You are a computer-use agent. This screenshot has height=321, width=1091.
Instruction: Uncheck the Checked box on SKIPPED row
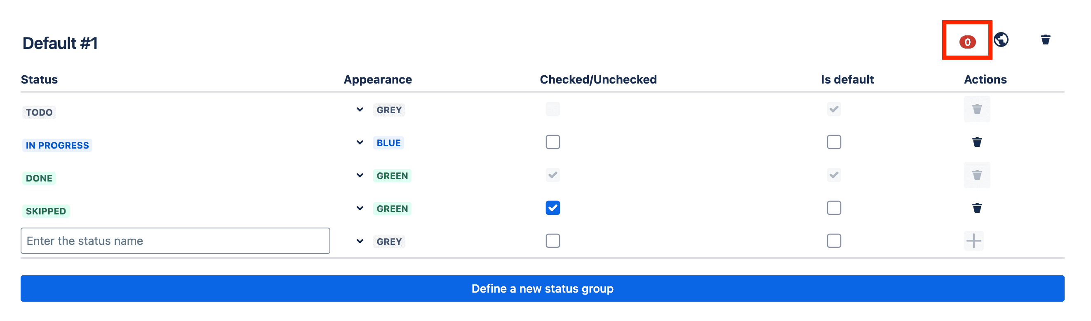(552, 208)
